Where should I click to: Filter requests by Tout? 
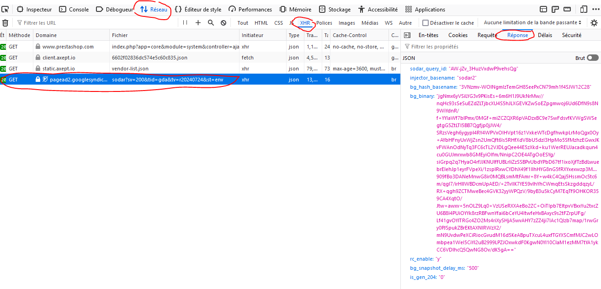coord(243,23)
